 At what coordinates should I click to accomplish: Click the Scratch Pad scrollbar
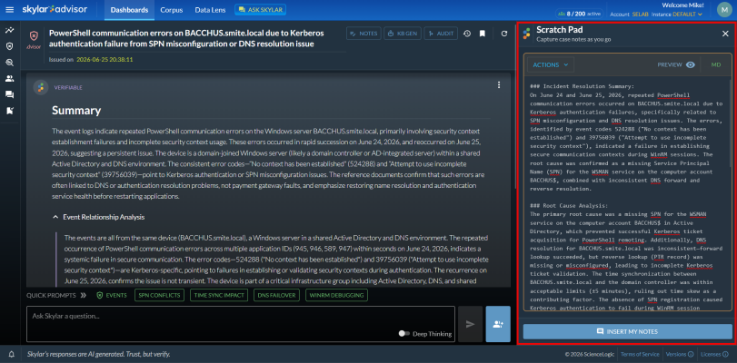coord(730,123)
